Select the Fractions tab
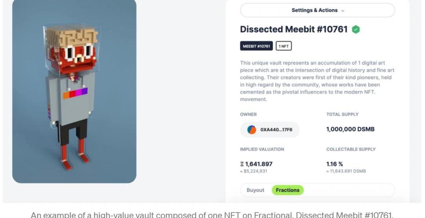The width and height of the screenshot is (425, 218). 288,190
